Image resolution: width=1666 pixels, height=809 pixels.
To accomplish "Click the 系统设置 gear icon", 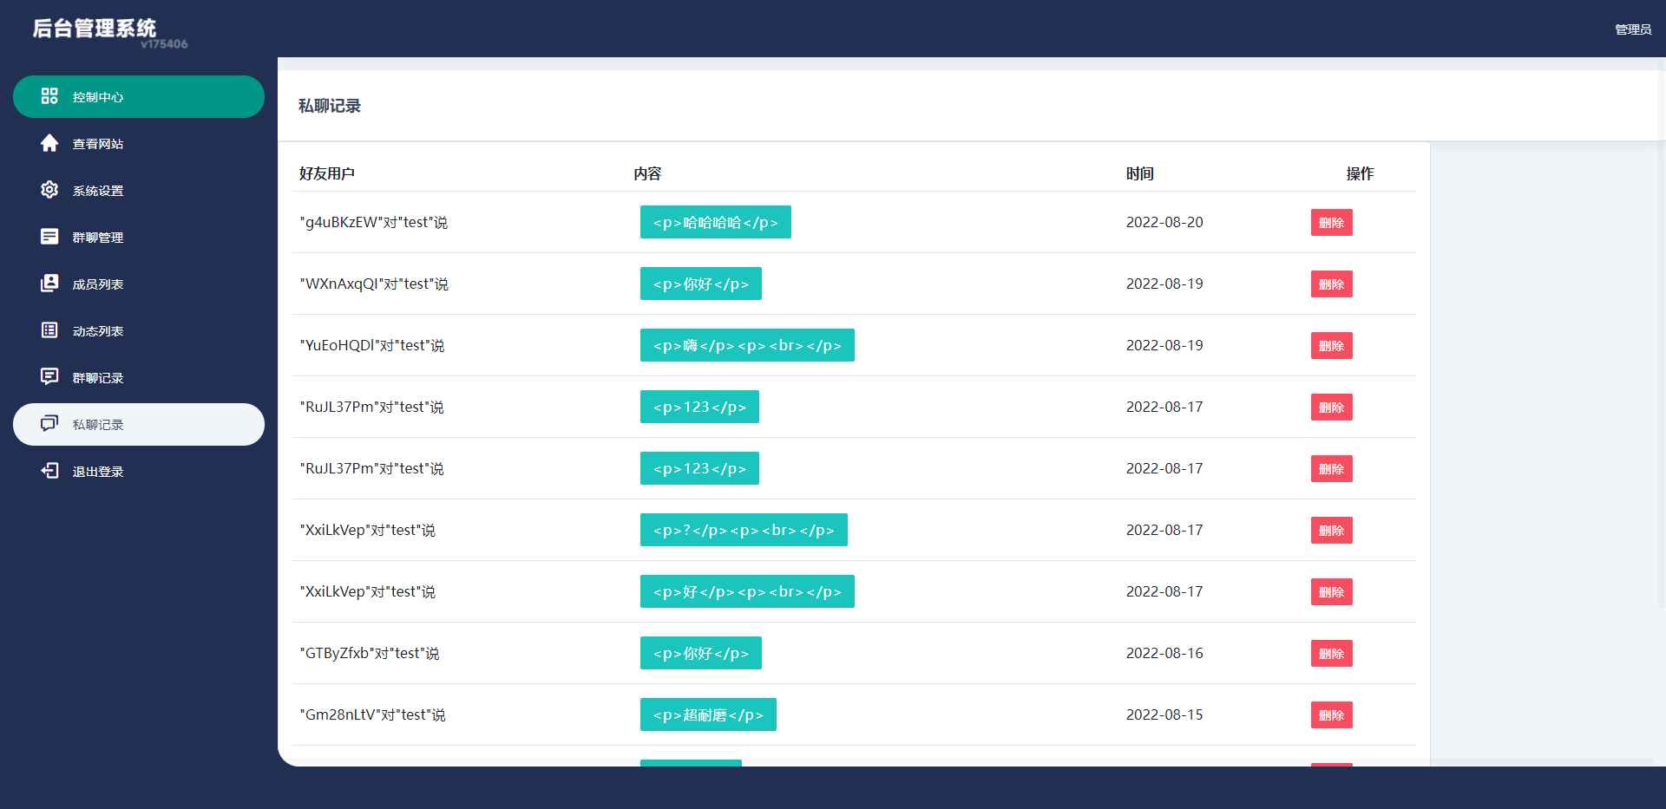I will pyautogui.click(x=49, y=190).
